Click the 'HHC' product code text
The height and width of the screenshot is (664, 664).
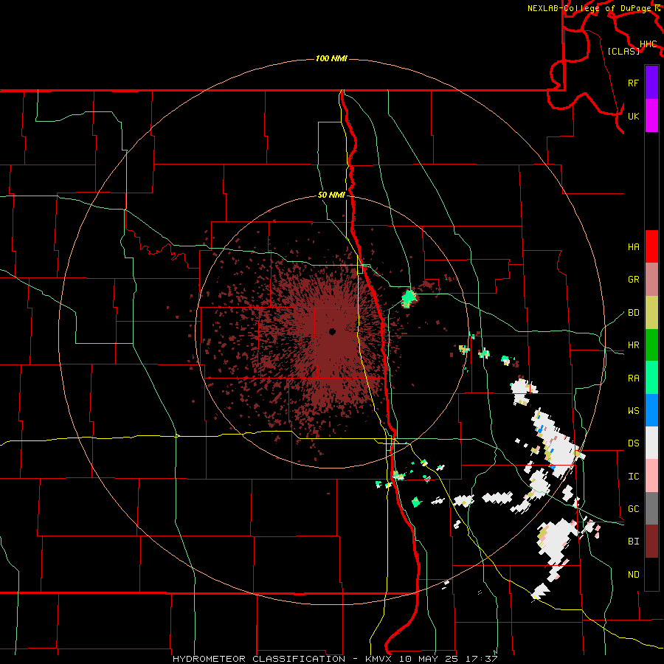click(x=649, y=44)
